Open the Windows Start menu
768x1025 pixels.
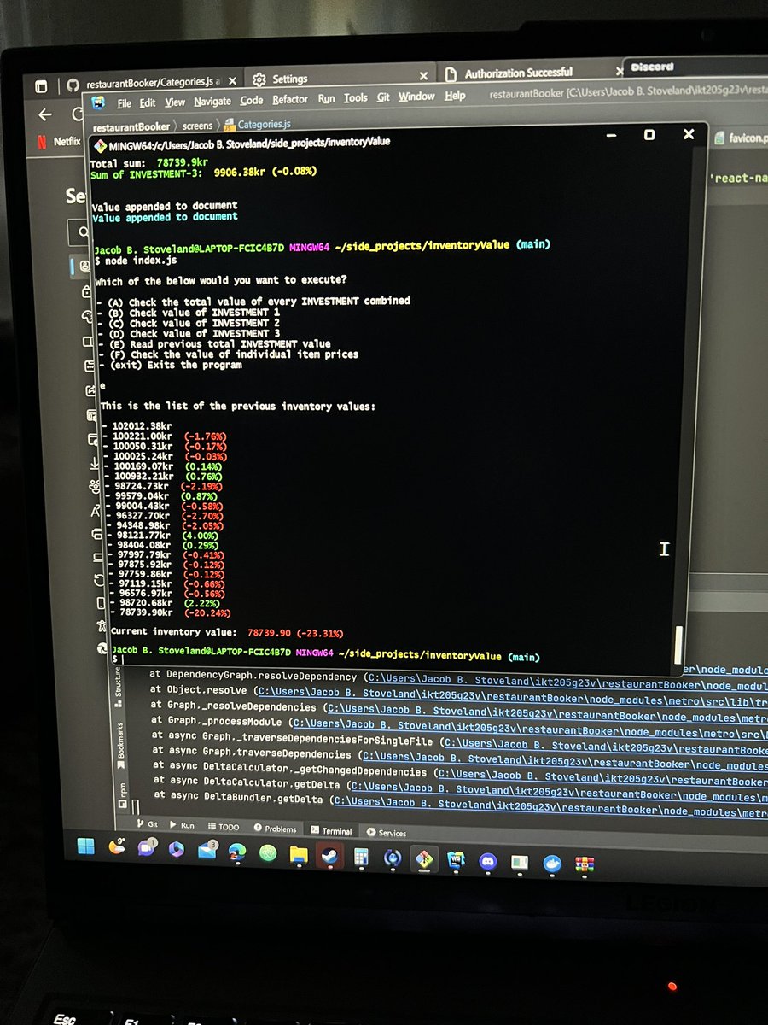pyautogui.click(x=87, y=847)
